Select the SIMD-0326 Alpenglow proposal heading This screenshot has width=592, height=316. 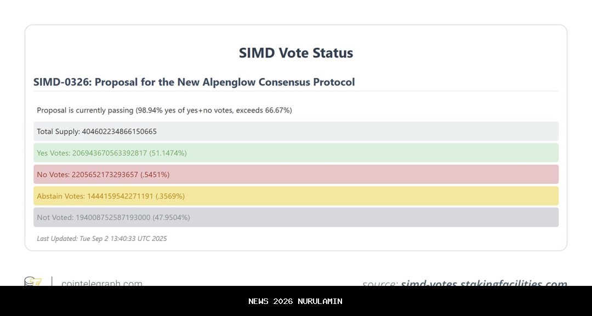point(194,82)
